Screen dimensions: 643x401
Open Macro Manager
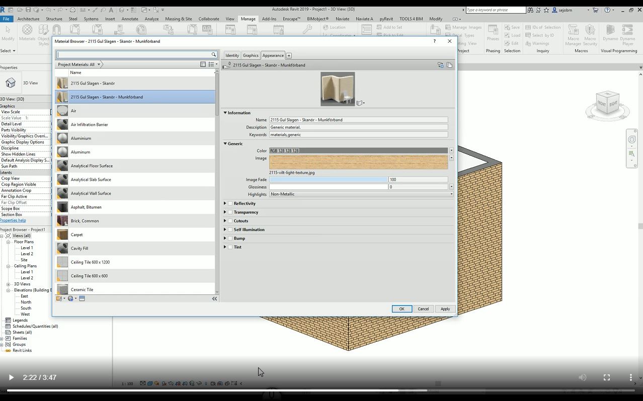573,35
